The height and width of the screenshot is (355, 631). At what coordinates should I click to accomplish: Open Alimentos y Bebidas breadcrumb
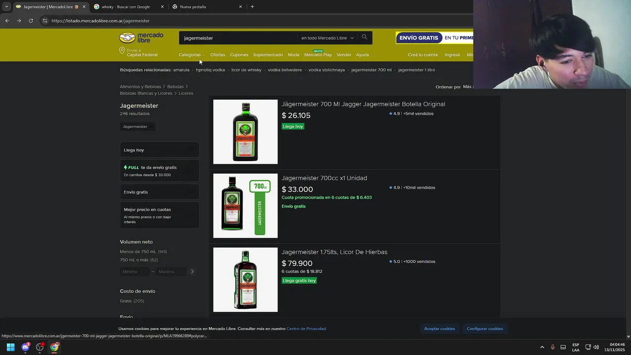(x=140, y=87)
